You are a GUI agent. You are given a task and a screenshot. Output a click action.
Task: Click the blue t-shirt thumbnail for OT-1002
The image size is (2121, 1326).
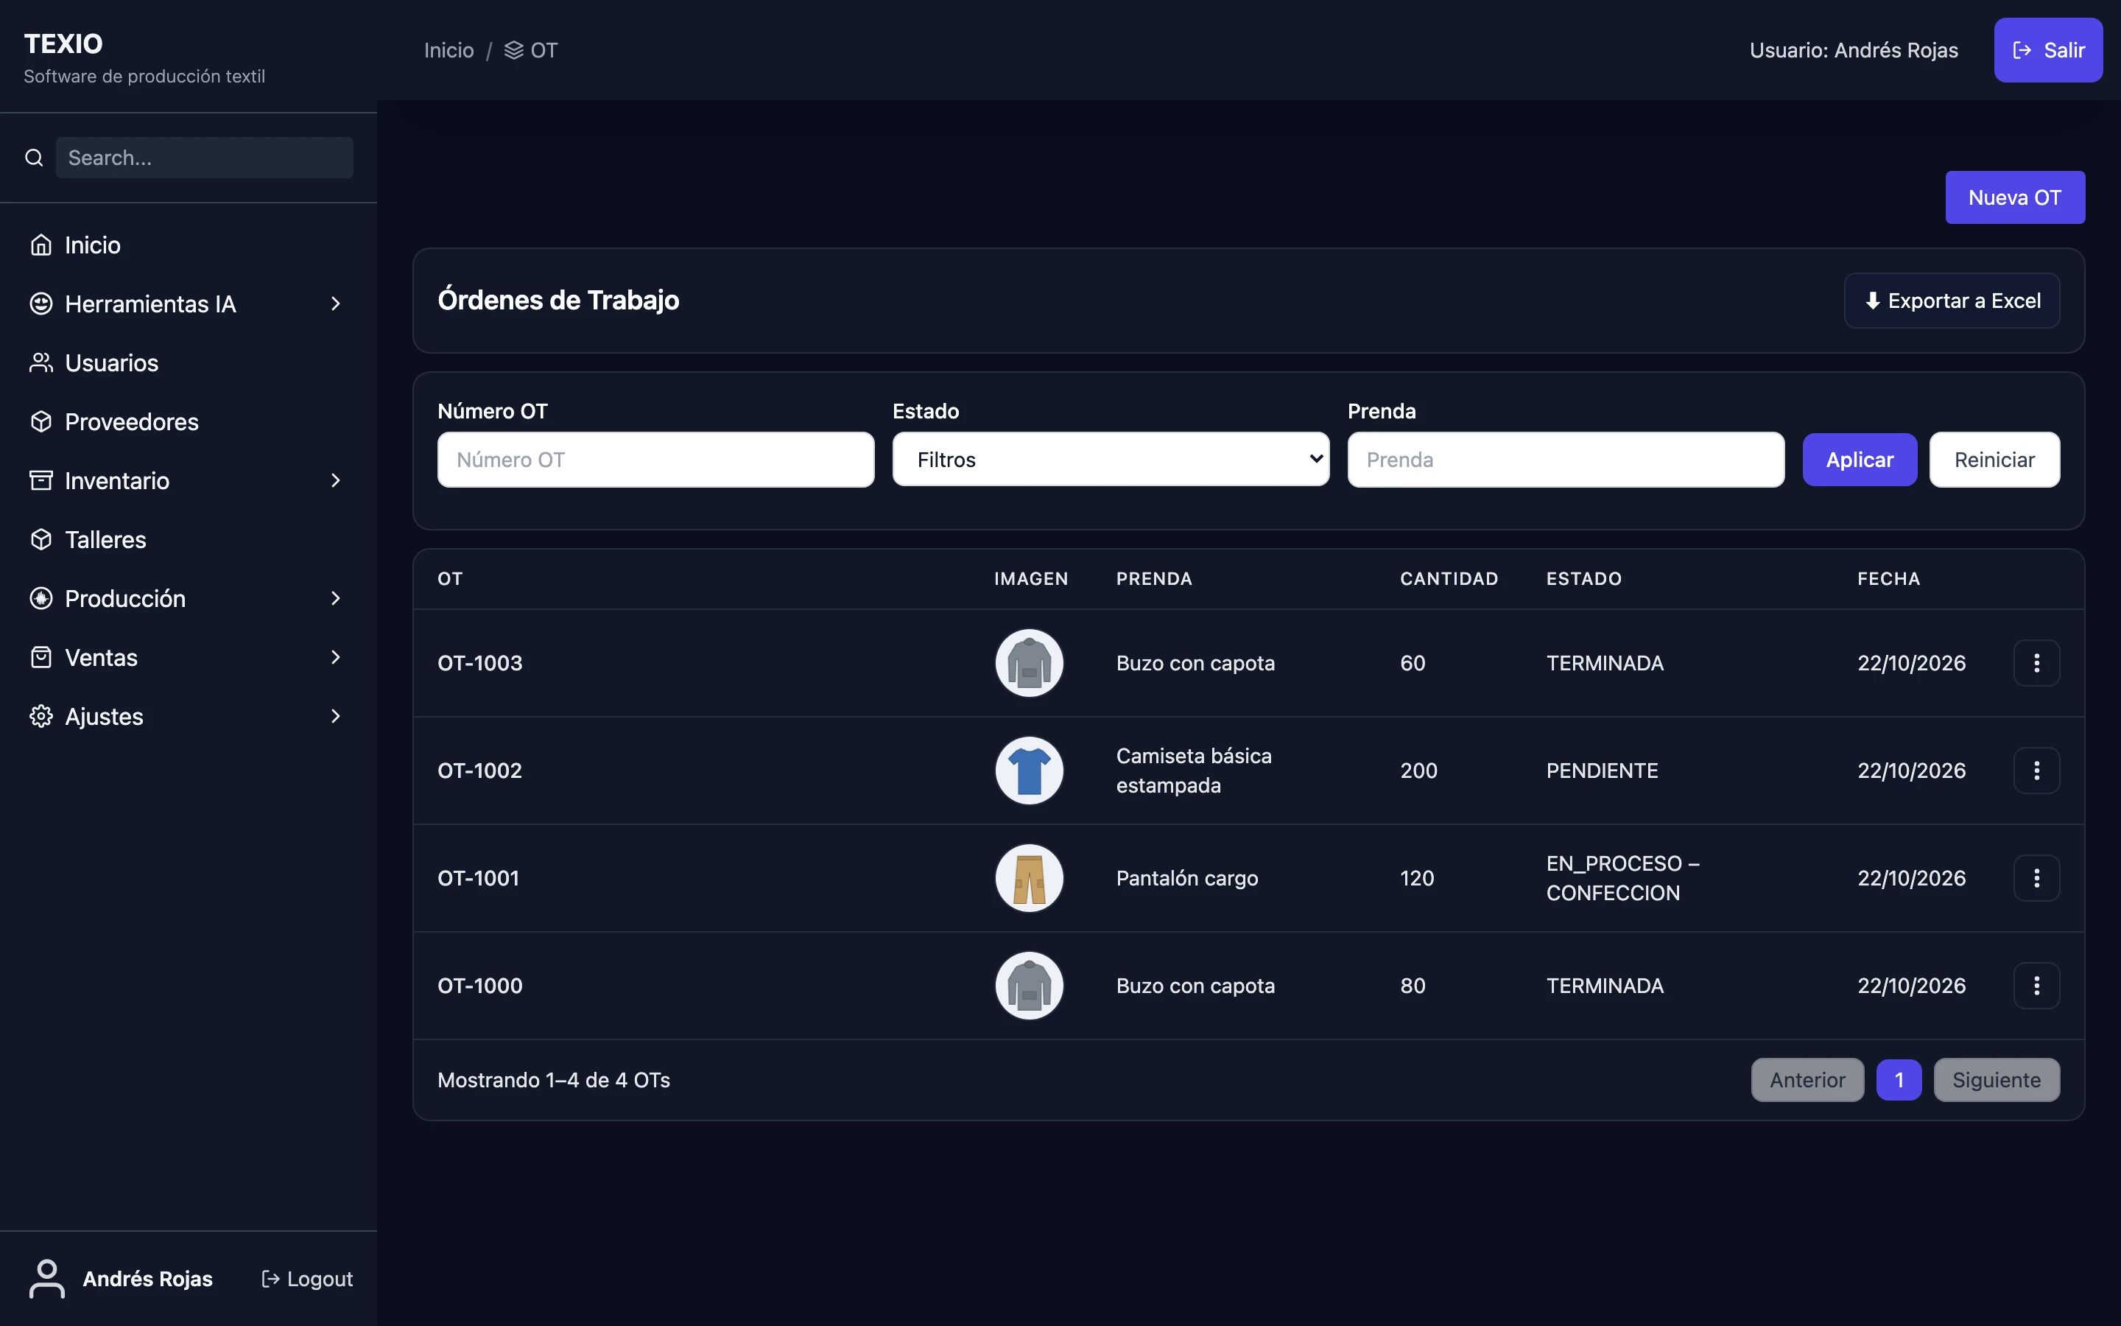tap(1029, 771)
